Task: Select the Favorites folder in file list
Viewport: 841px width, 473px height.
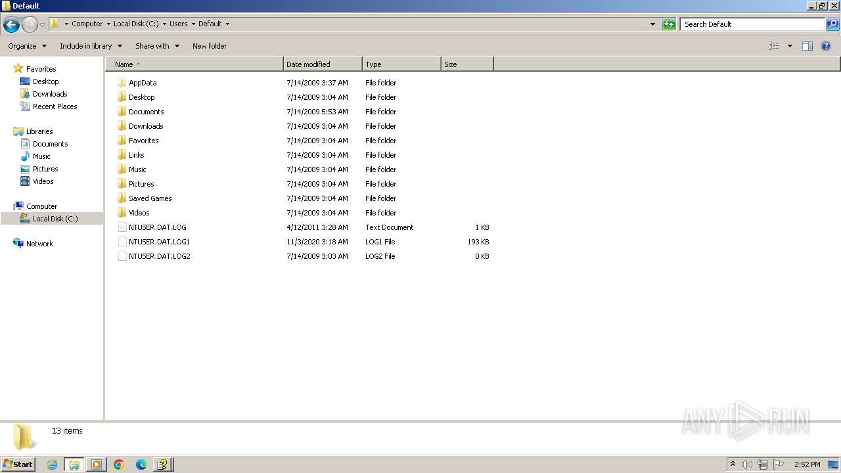Action: (x=143, y=141)
